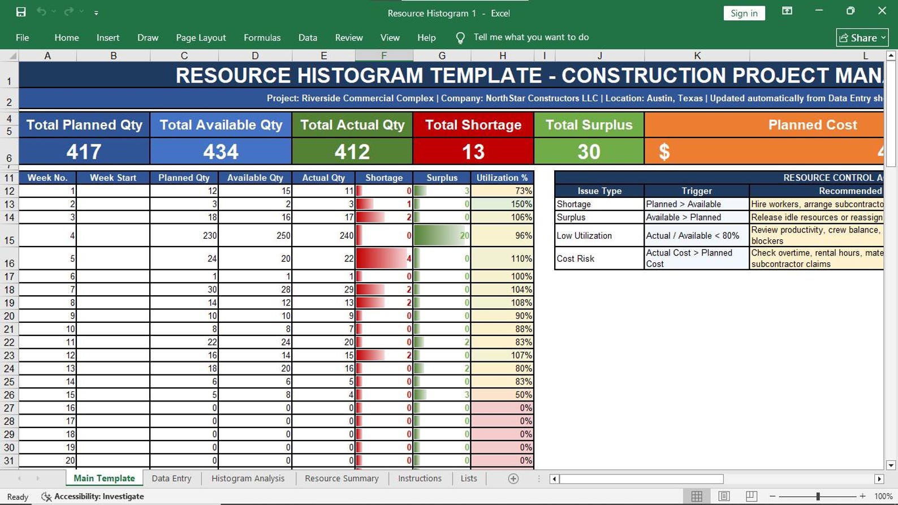898x505 pixels.
Task: Click the Ribbon Display Options icon
Action: 787,11
